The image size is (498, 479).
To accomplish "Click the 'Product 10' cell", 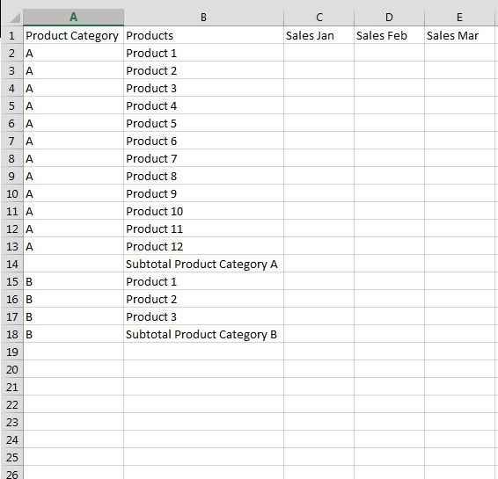I will click(203, 211).
